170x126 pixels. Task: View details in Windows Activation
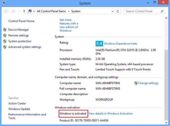point(110,114)
